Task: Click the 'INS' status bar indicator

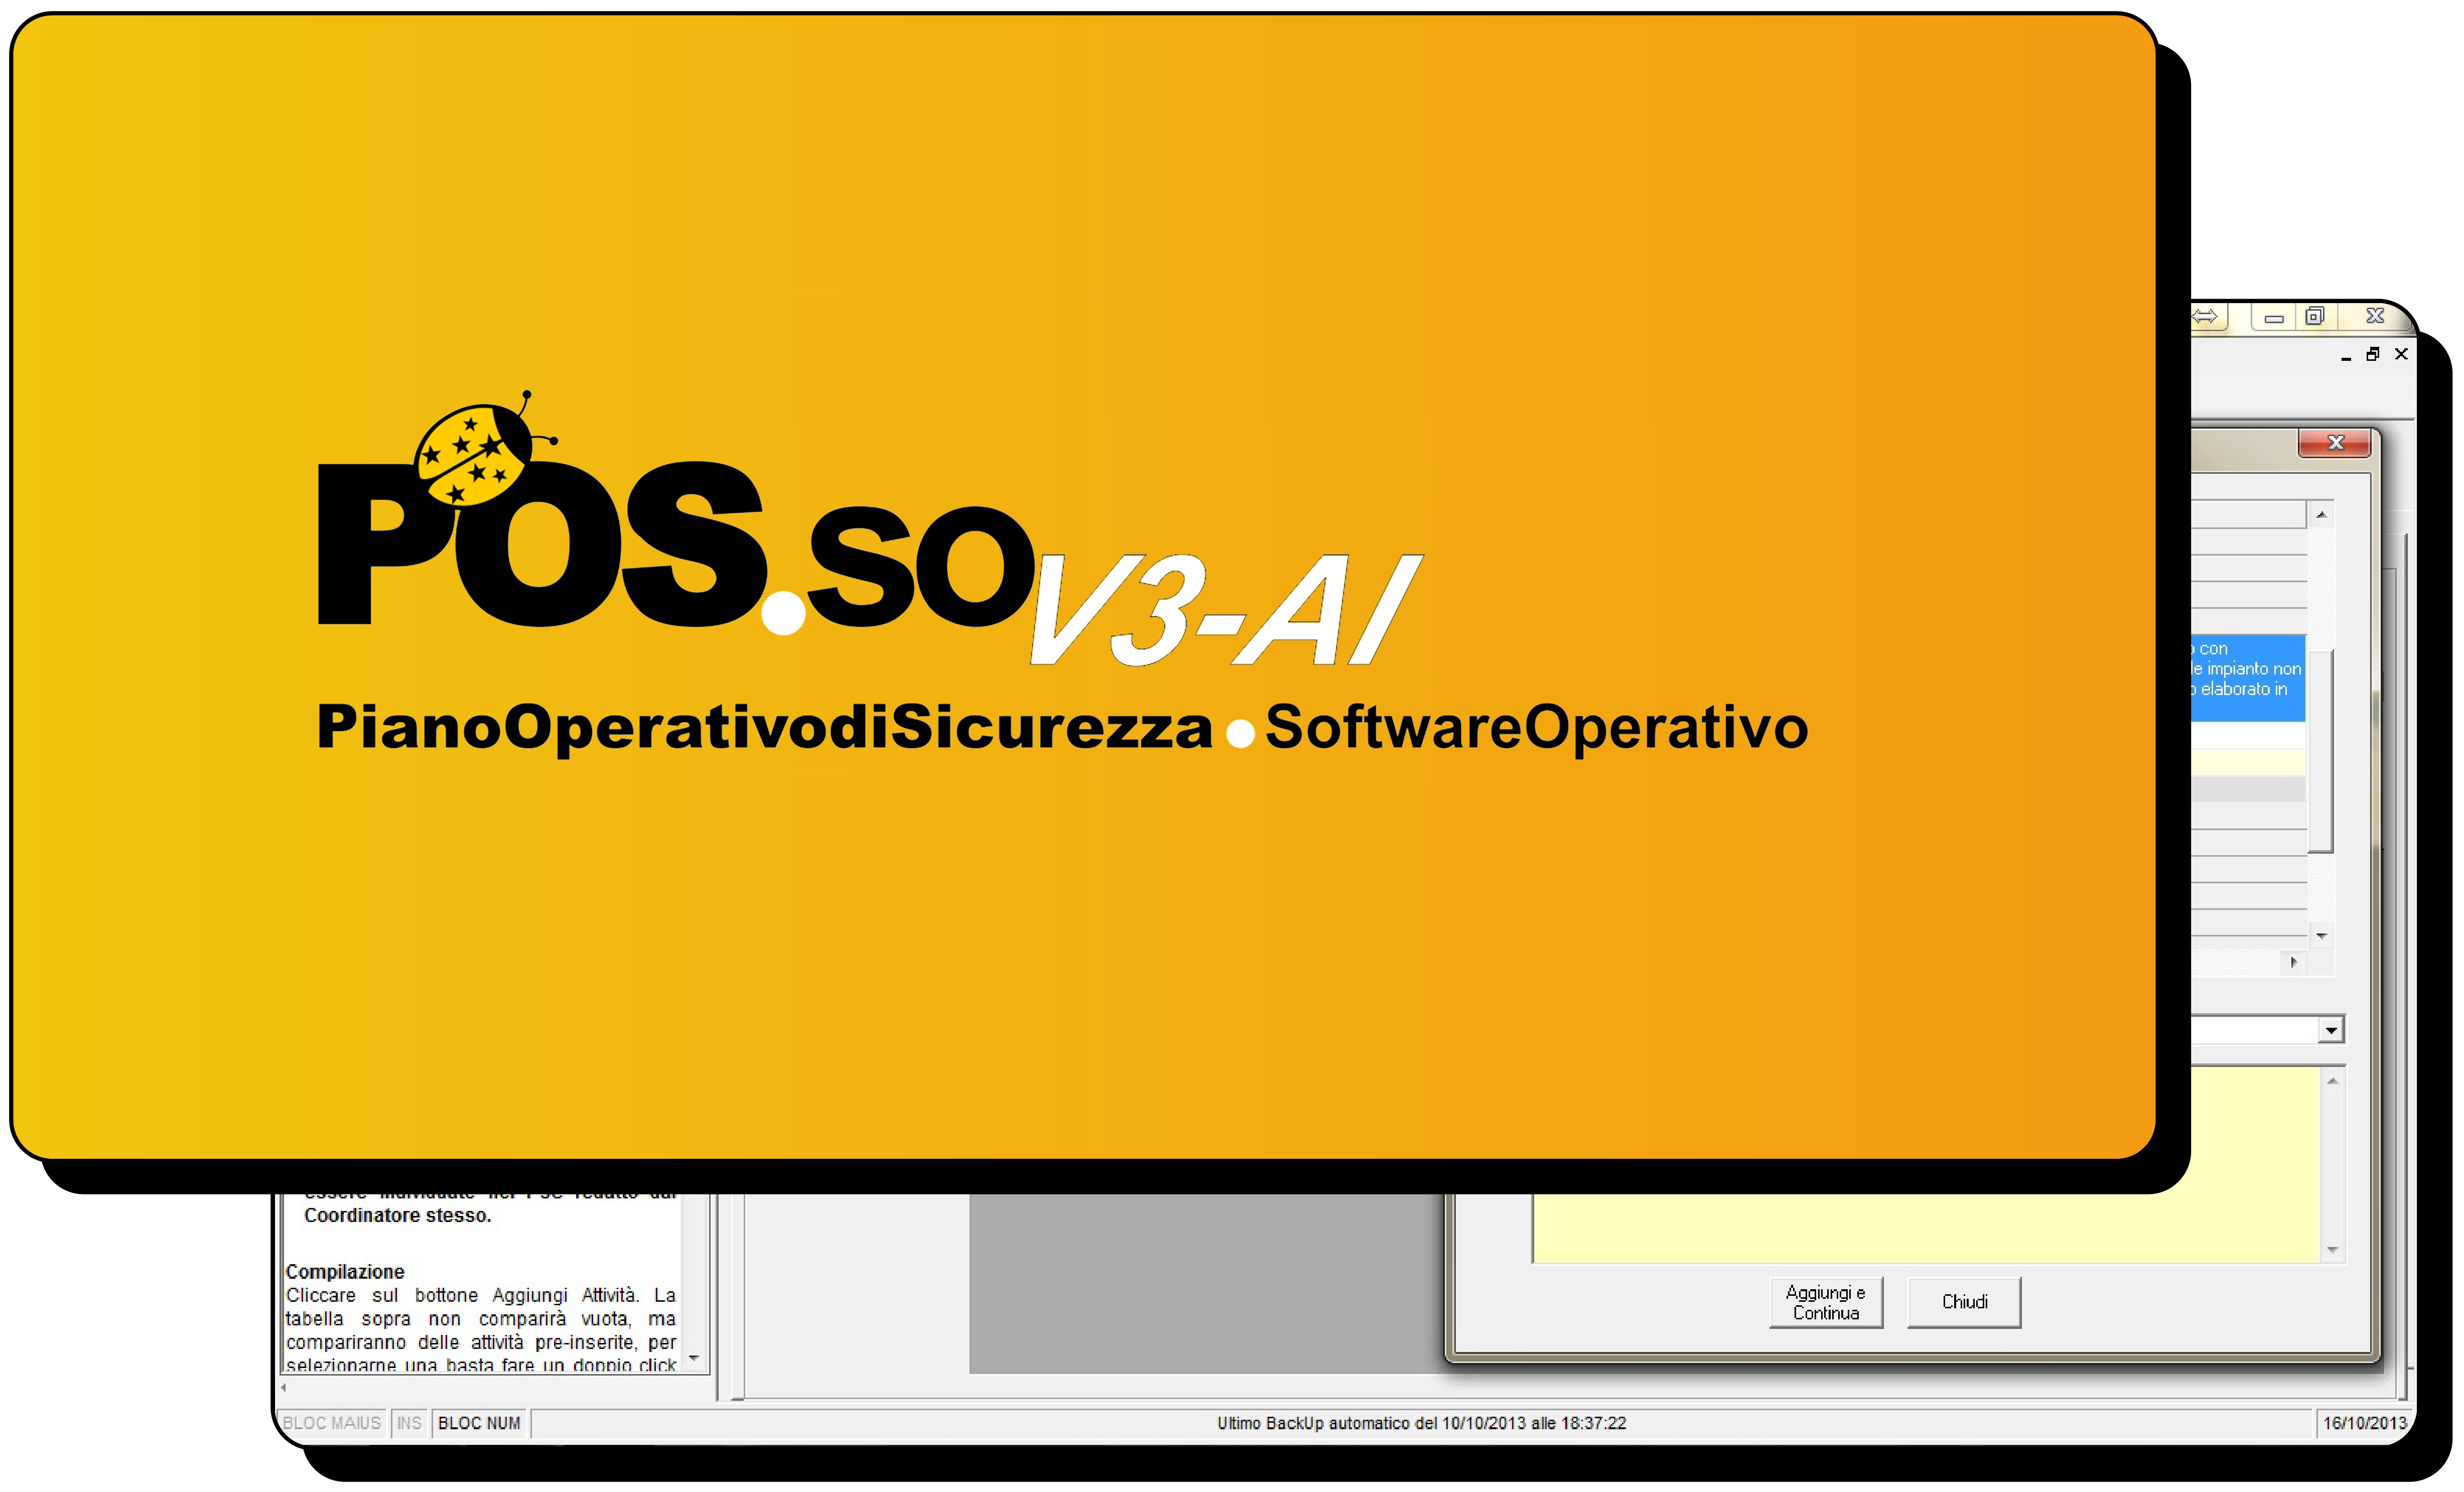Action: (x=409, y=1423)
